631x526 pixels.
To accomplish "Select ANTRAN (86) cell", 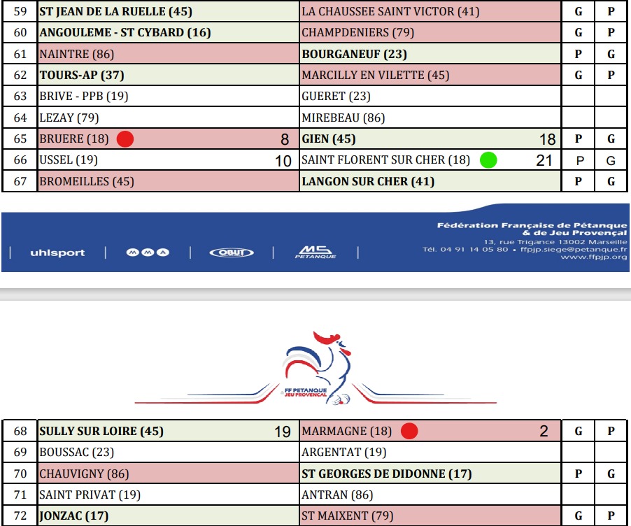I will (x=430, y=495).
